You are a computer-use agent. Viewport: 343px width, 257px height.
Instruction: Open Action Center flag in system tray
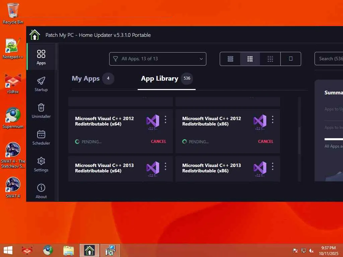[295, 251]
